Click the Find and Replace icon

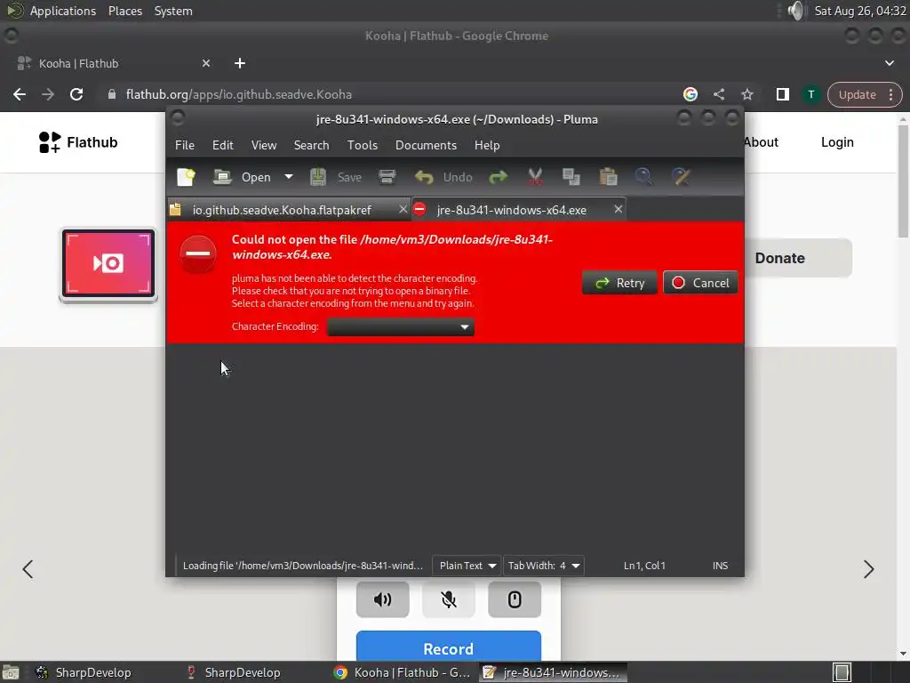point(681,177)
